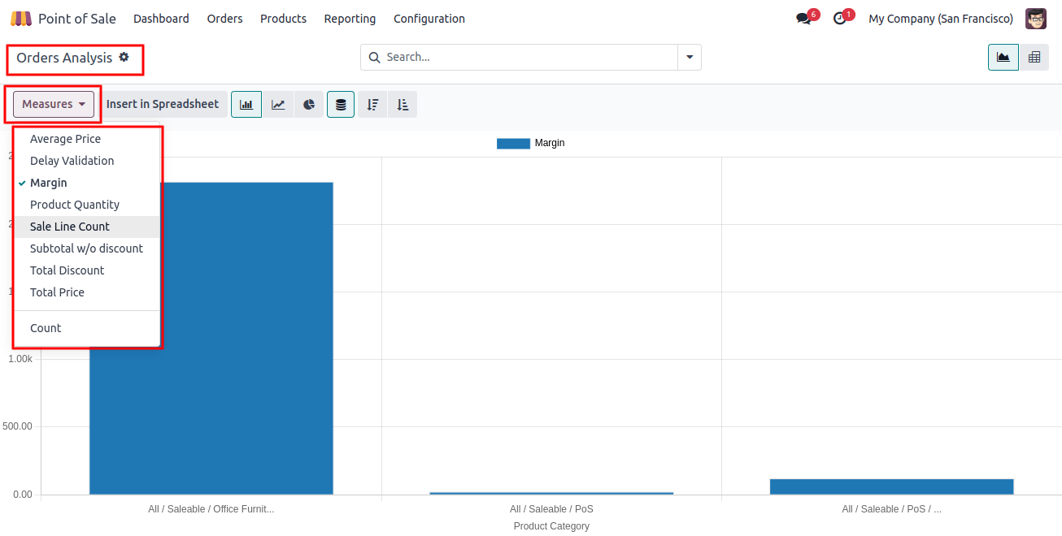Choose Subtotal w/o discount measure
Image resolution: width=1062 pixels, height=536 pixels.
click(x=87, y=249)
